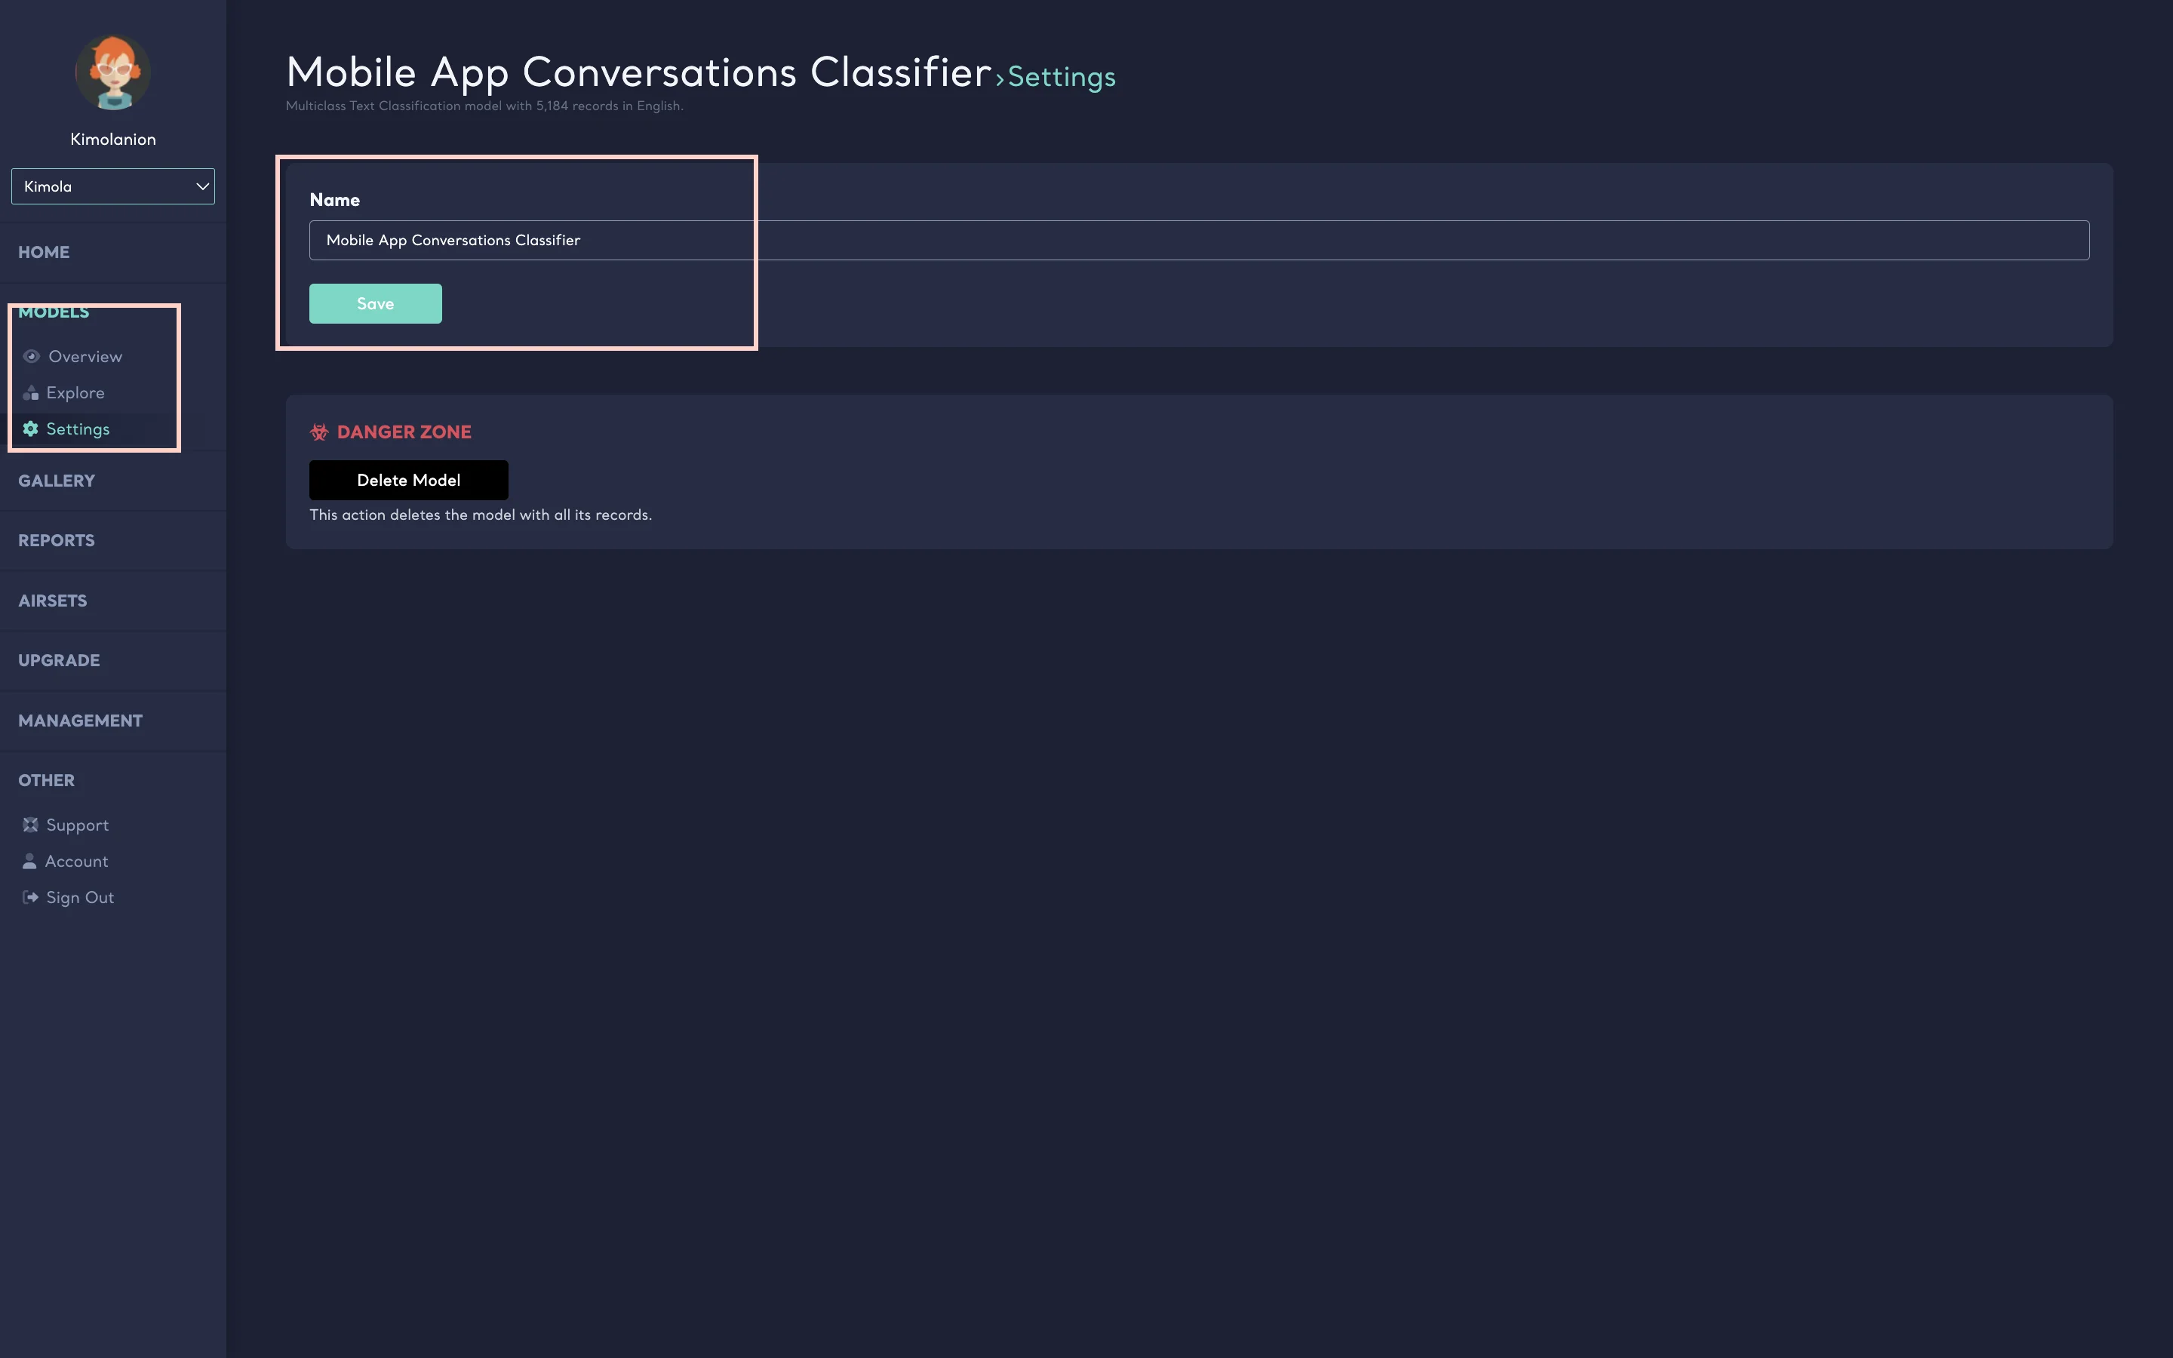The height and width of the screenshot is (1358, 2173).
Task: Click into the model Name field
Action: (1199, 240)
